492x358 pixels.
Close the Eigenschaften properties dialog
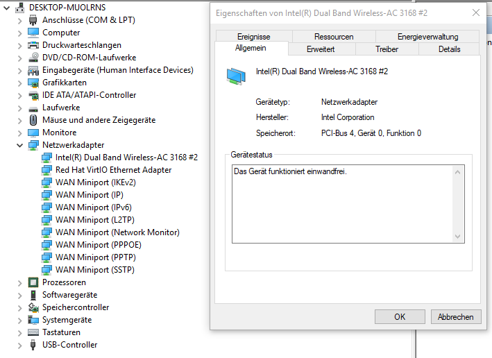pyautogui.click(x=476, y=13)
